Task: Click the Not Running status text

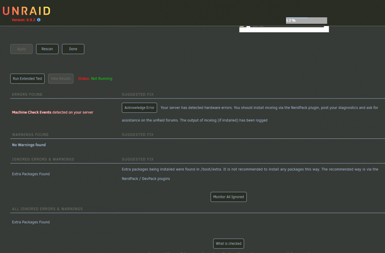Action: pos(102,79)
